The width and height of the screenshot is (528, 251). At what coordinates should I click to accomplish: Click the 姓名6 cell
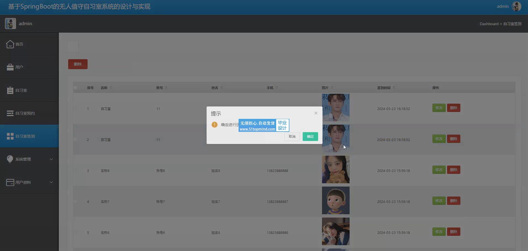coord(216,233)
